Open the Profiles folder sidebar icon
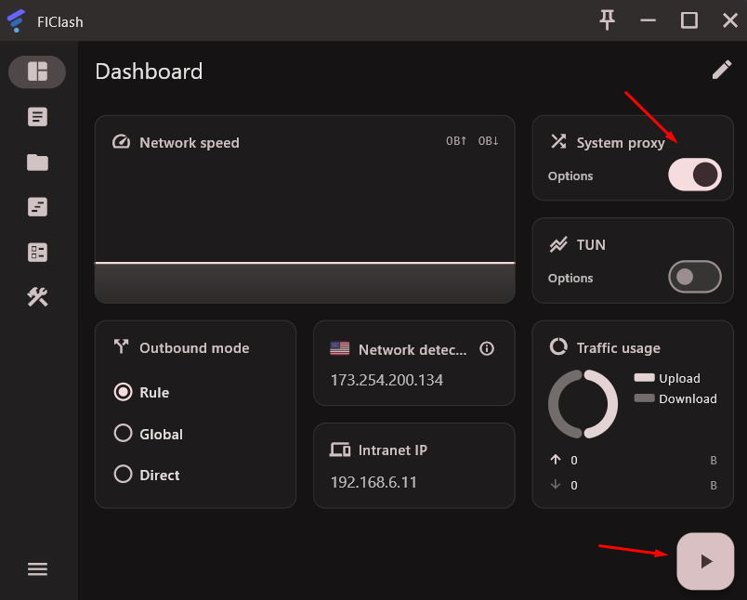 coord(37,163)
